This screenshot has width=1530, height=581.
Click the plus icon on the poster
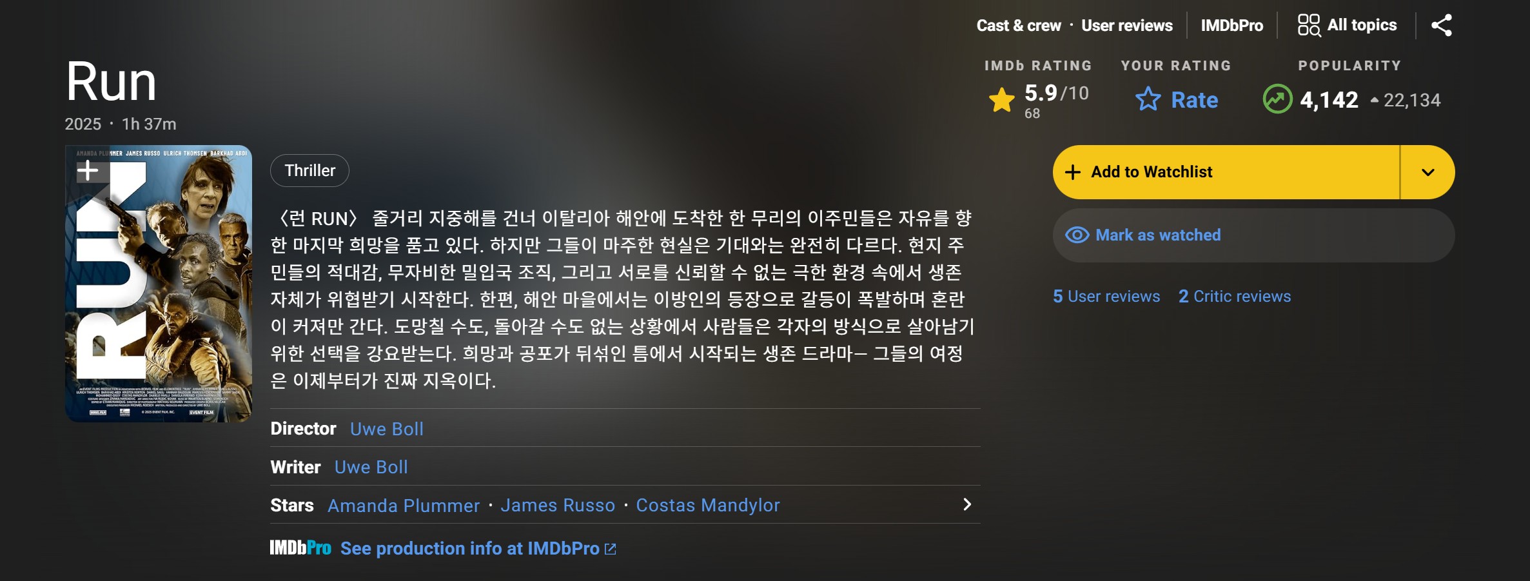click(x=88, y=171)
